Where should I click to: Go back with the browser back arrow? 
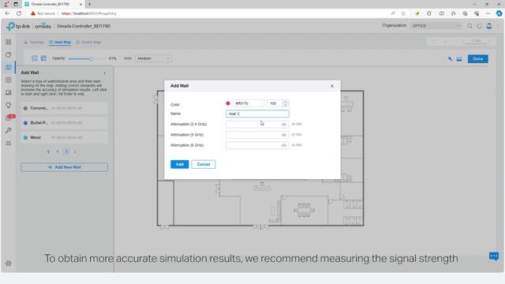coord(7,13)
